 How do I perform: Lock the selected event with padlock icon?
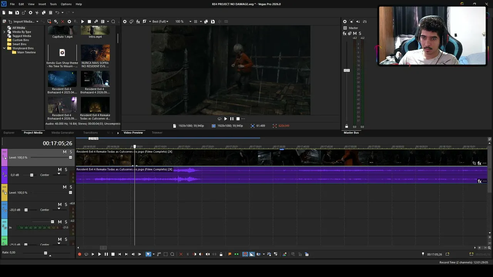221,254
